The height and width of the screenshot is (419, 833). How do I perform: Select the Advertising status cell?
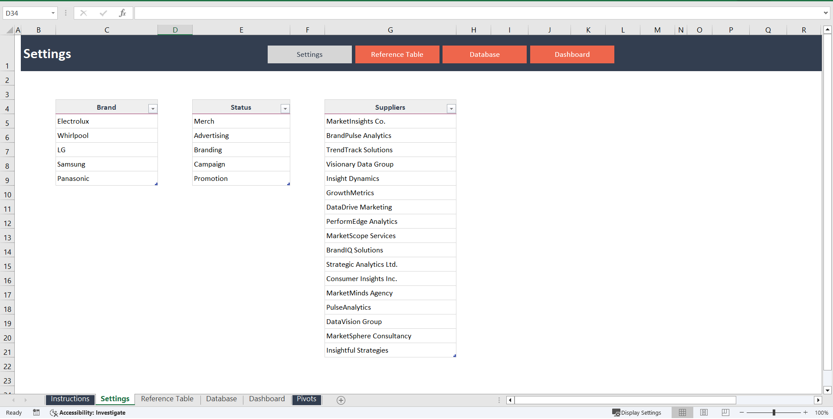pos(241,136)
